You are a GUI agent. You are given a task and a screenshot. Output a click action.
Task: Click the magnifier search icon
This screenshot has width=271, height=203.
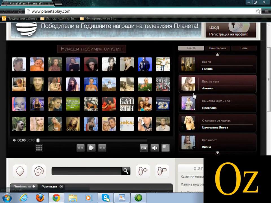[126, 171]
